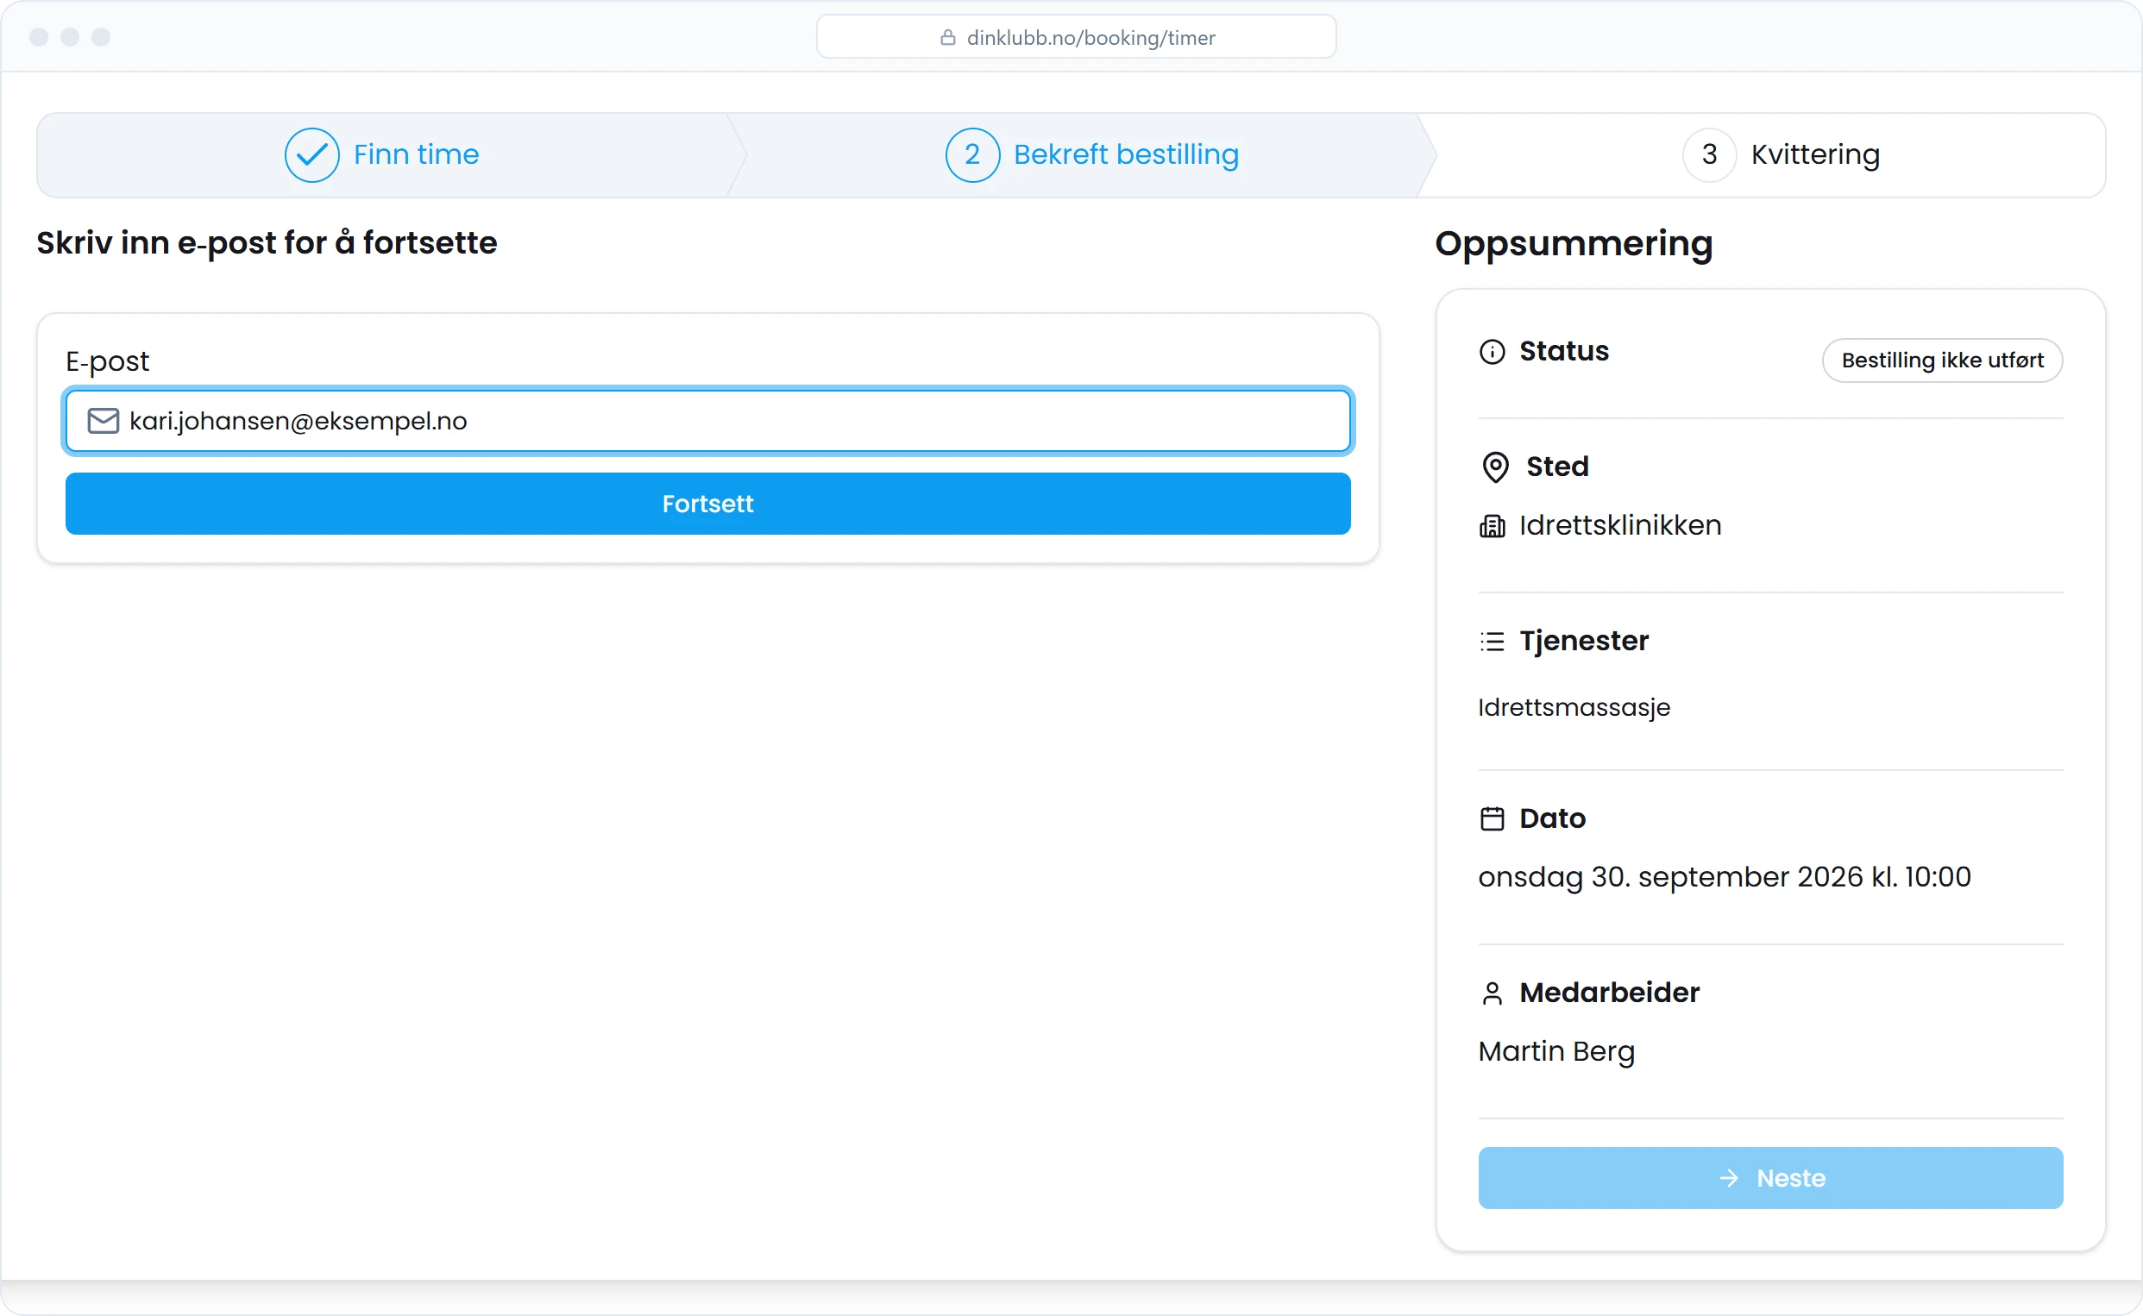Image resolution: width=2143 pixels, height=1316 pixels.
Task: Click the lock icon in address bar
Action: 948,37
